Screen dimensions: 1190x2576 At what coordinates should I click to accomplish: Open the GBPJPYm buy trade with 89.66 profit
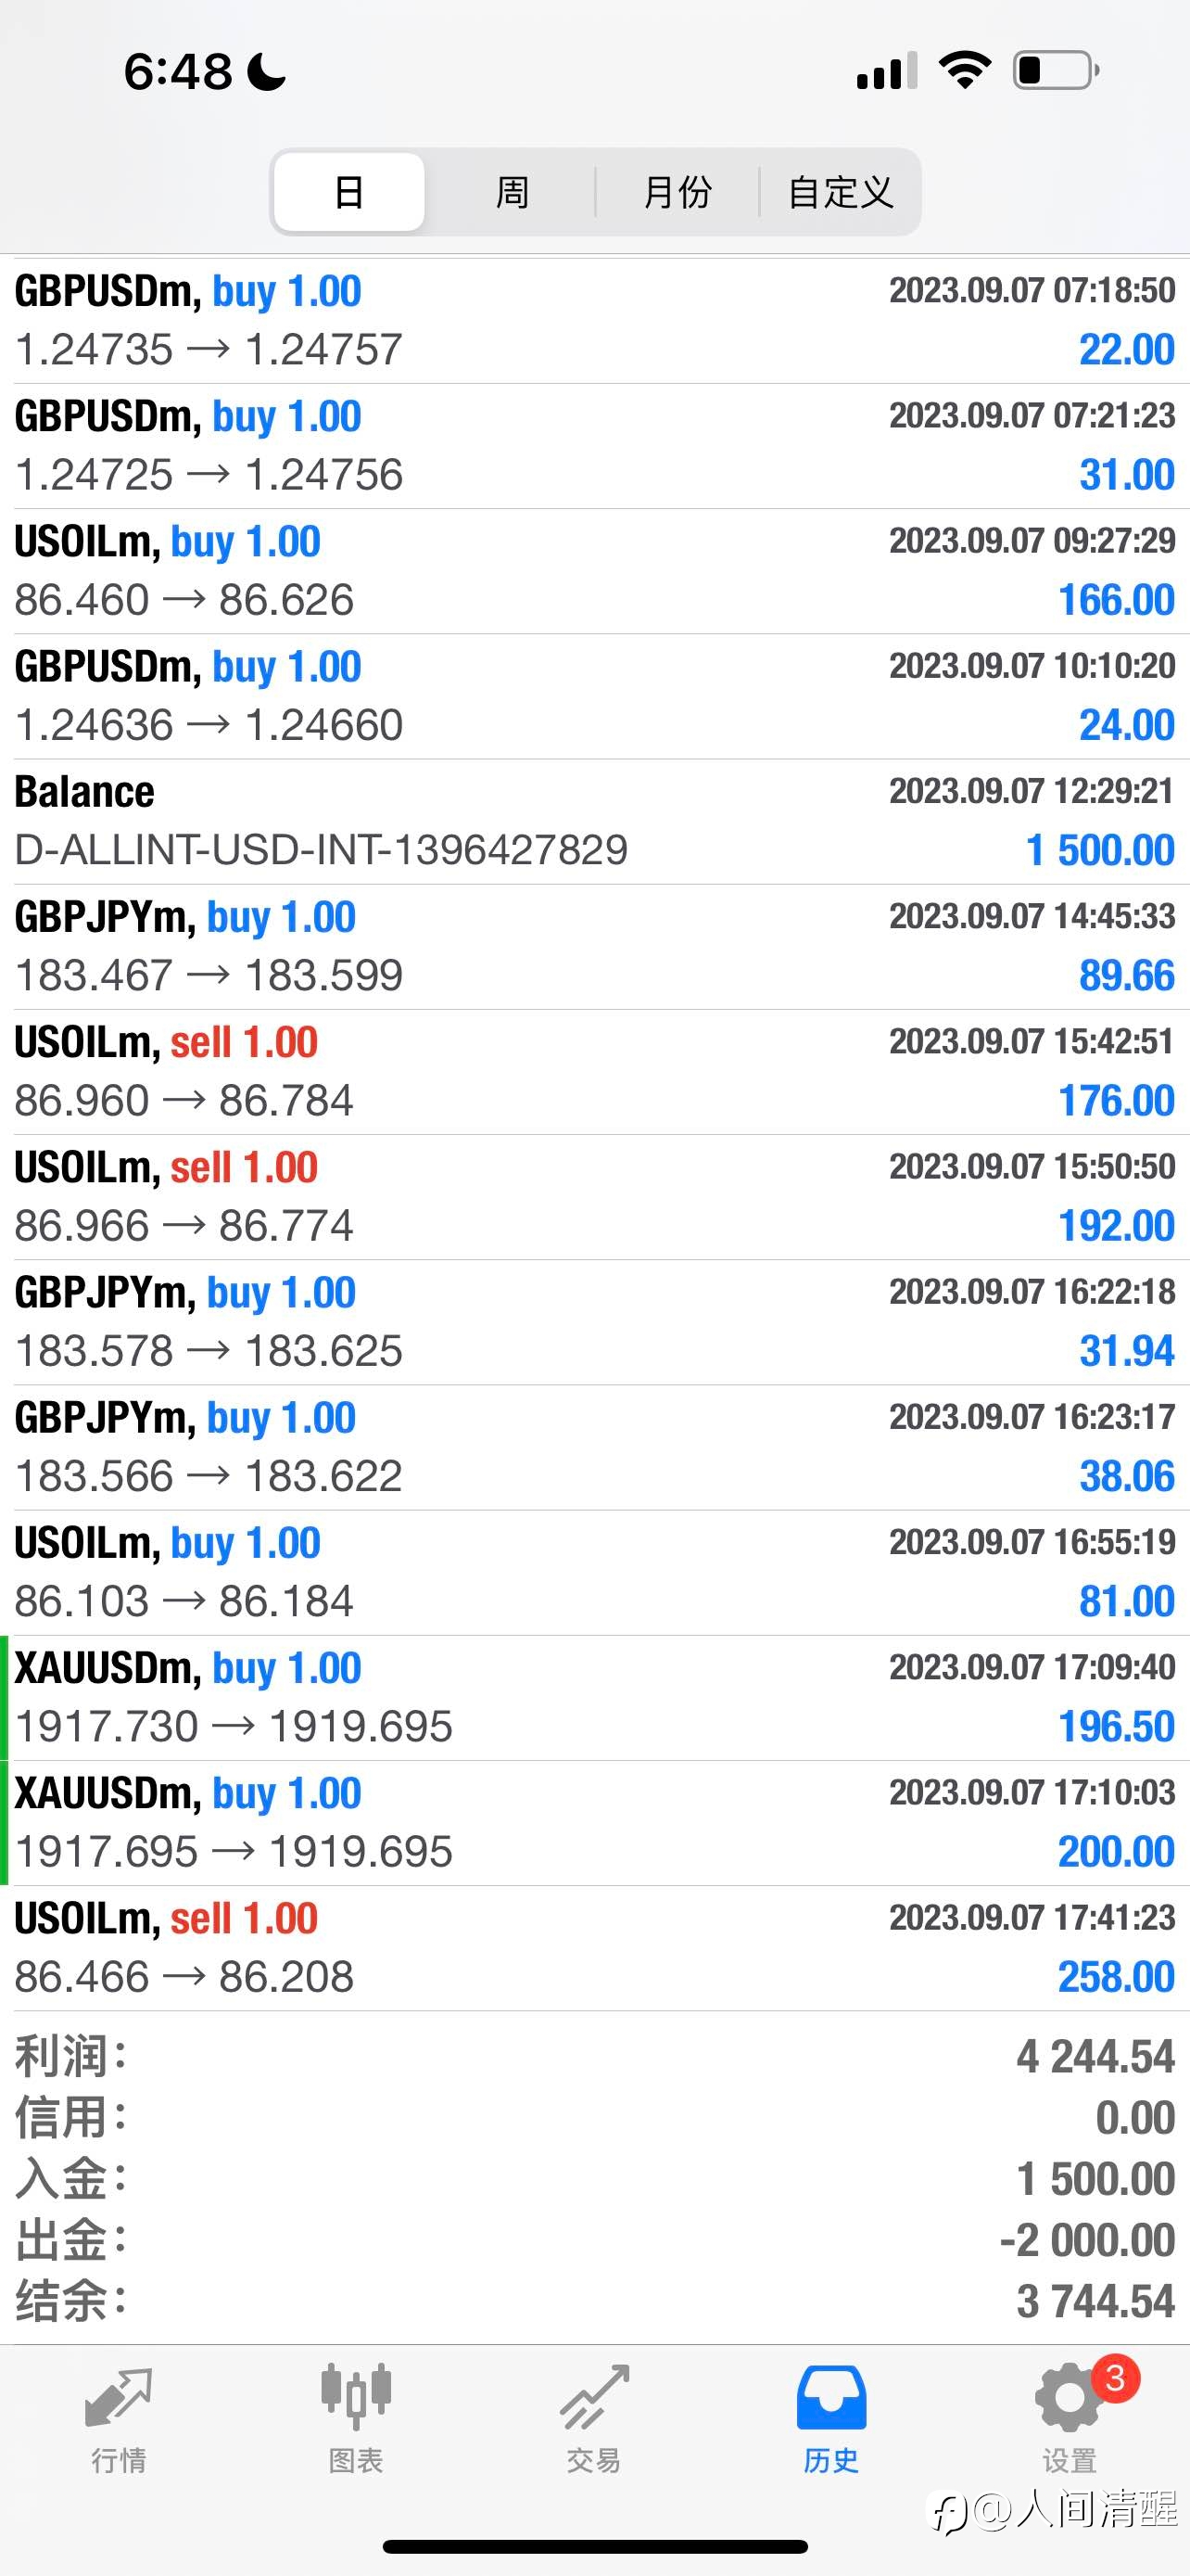point(594,946)
